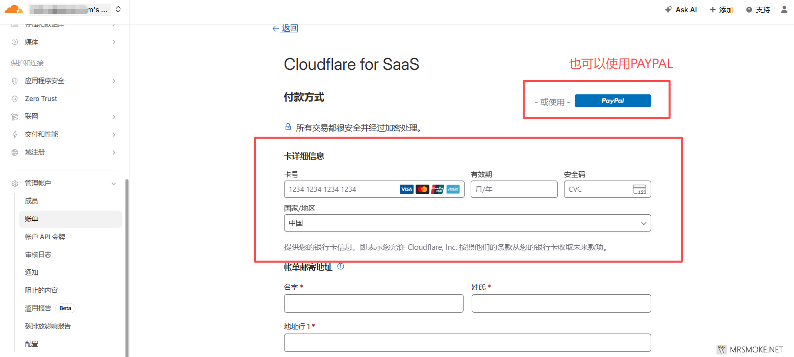The width and height of the screenshot is (794, 357).
Task: Open the 添加 menu in header
Action: (722, 10)
